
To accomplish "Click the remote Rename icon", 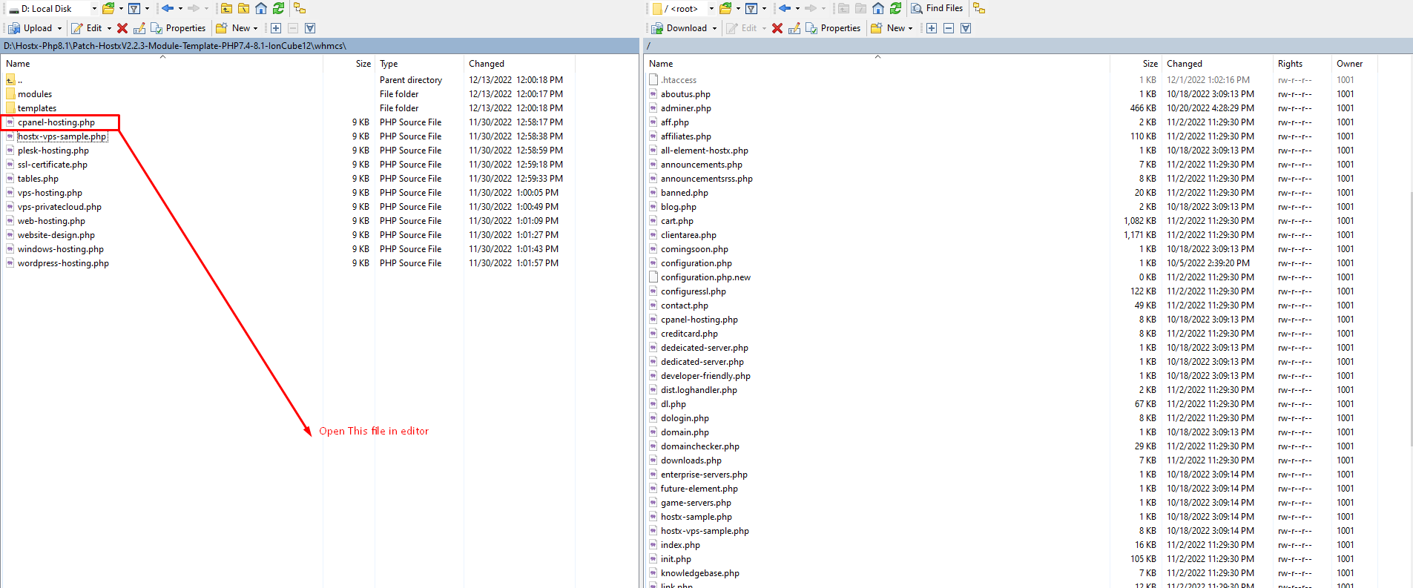I will click(x=794, y=28).
